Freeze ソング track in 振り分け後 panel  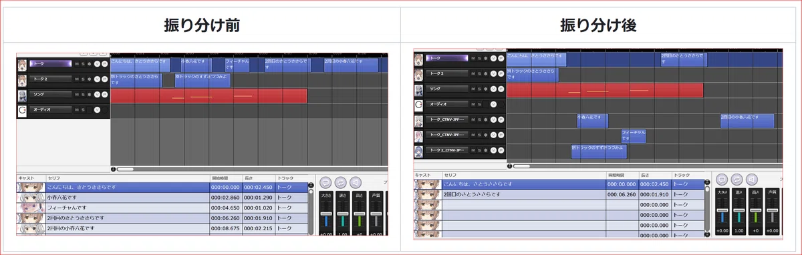(x=485, y=89)
